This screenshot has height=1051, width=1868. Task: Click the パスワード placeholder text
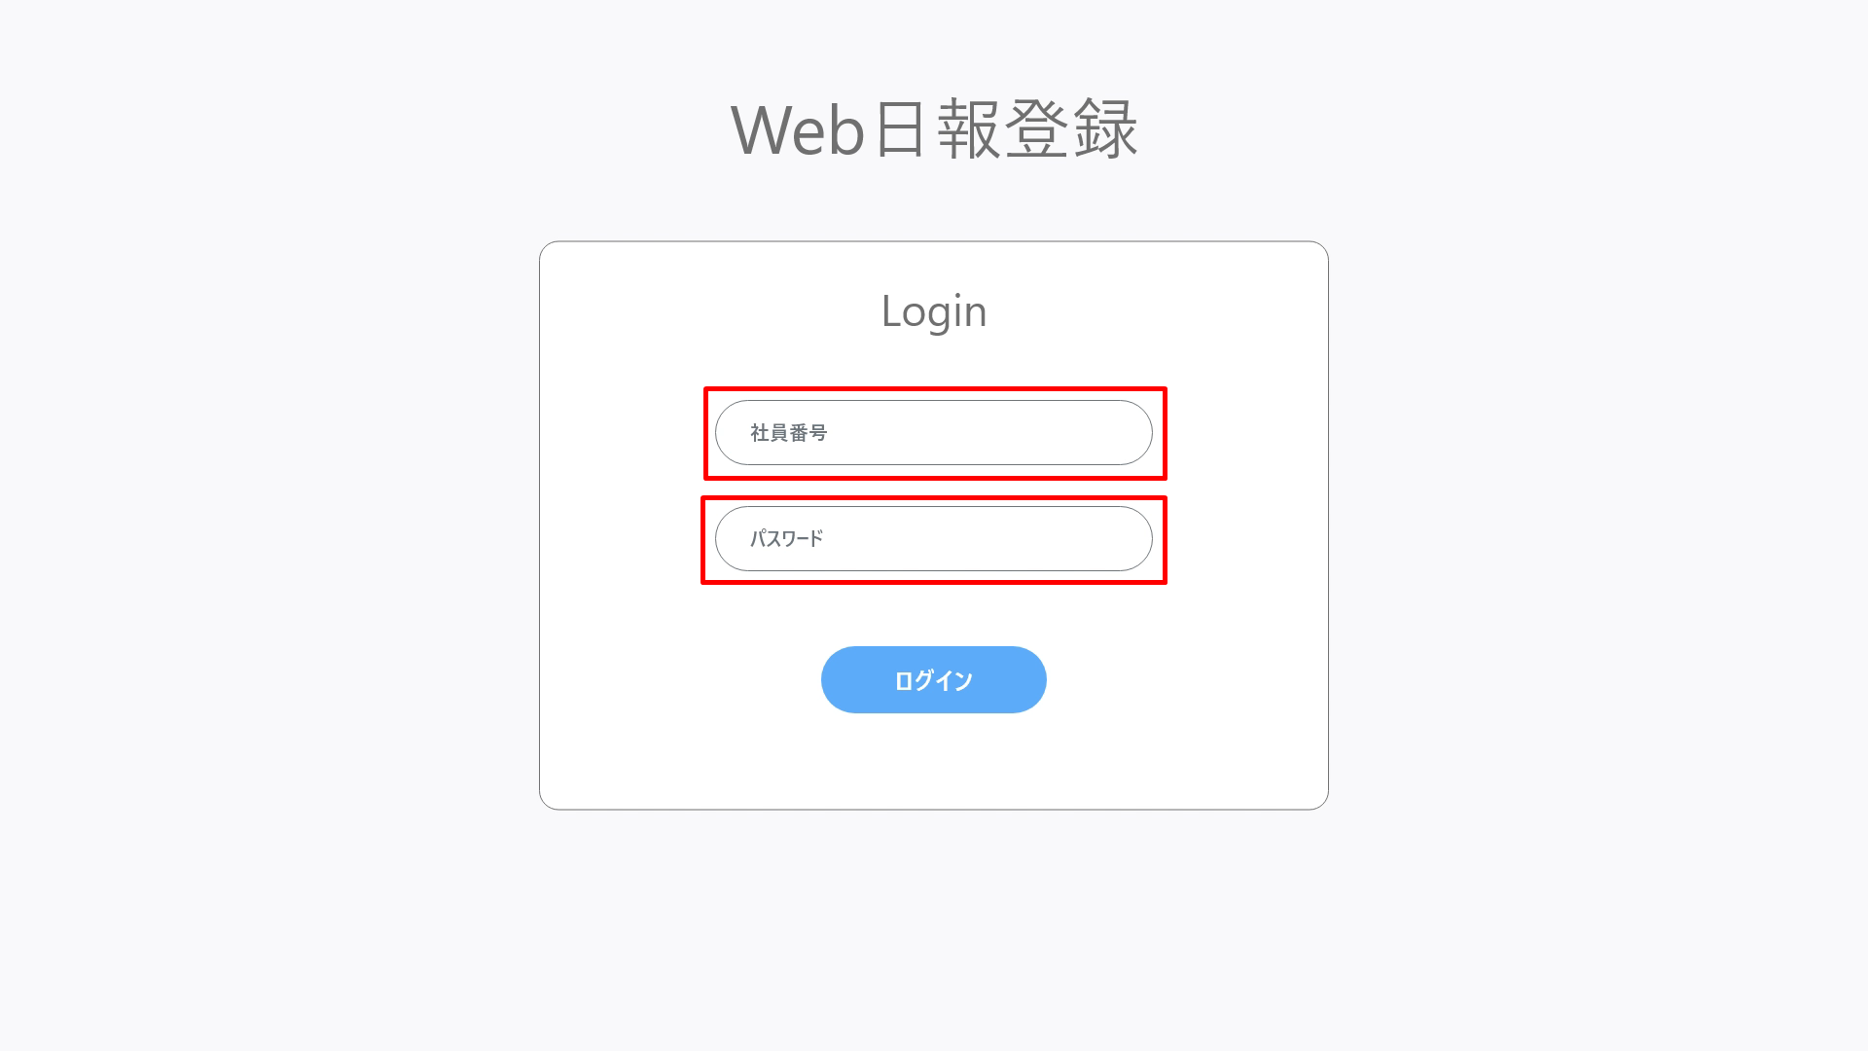[x=786, y=538]
